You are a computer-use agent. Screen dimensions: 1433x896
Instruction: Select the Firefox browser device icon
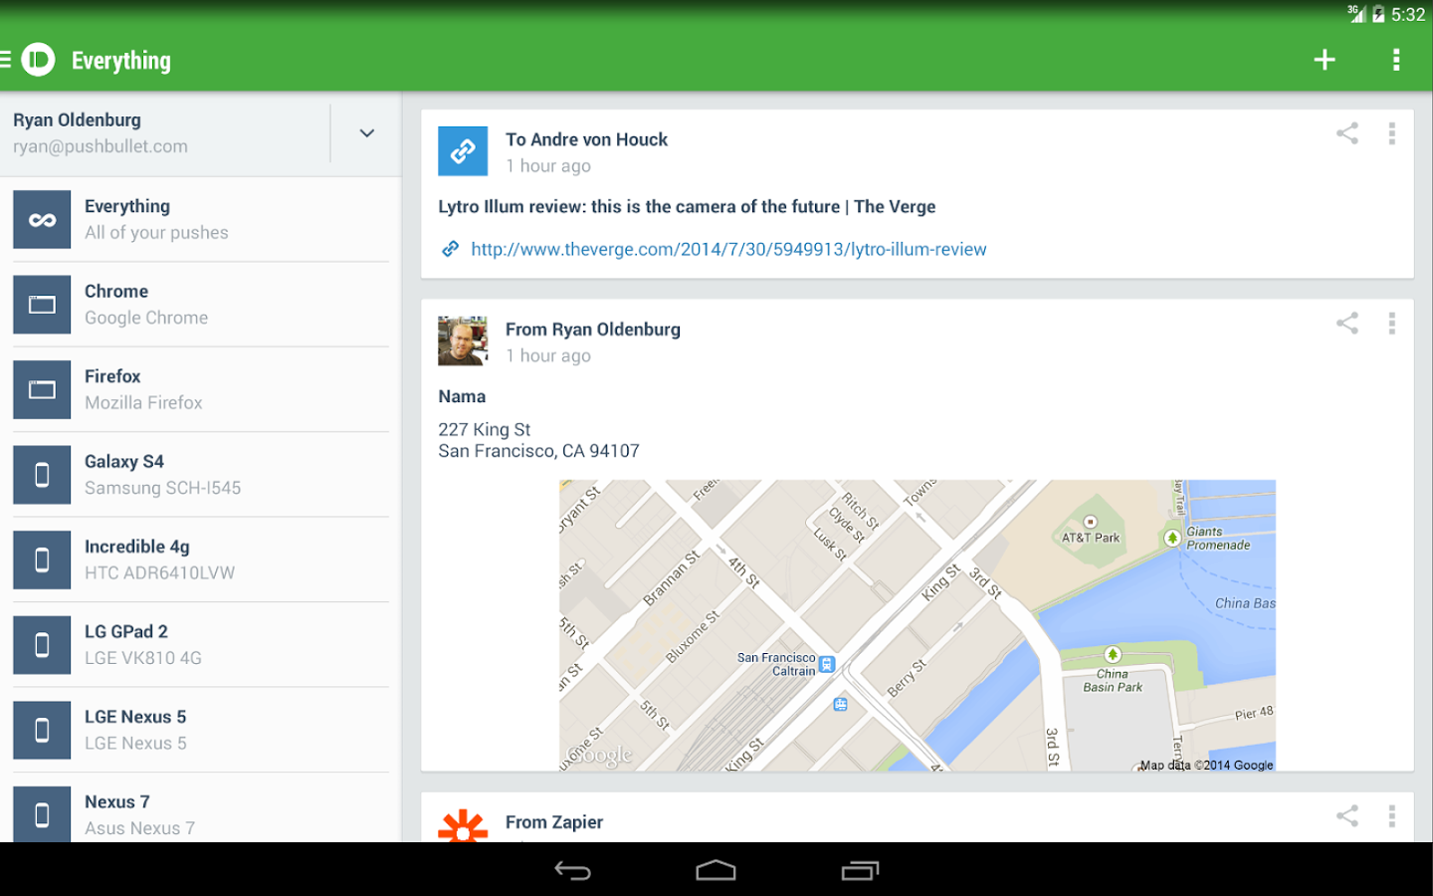point(42,389)
